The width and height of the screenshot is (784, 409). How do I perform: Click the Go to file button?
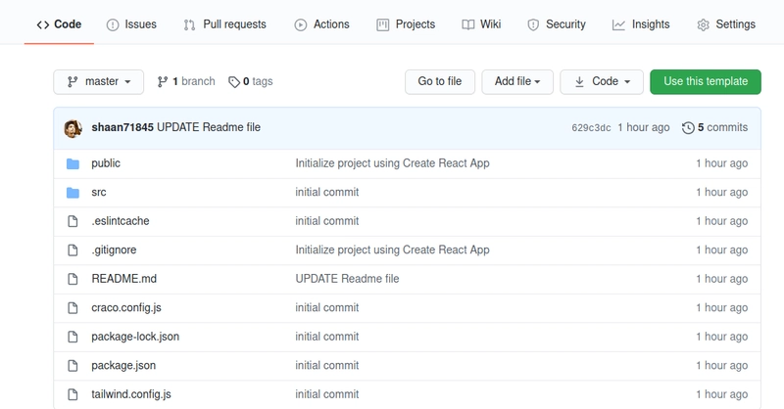(439, 82)
